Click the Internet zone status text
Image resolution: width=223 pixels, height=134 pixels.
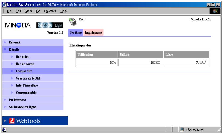click(194, 130)
